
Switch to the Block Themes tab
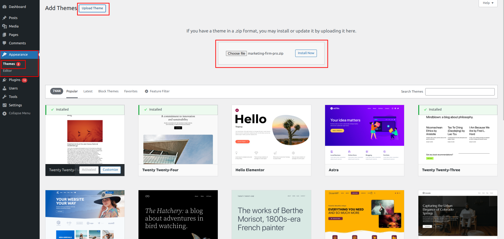[108, 91]
